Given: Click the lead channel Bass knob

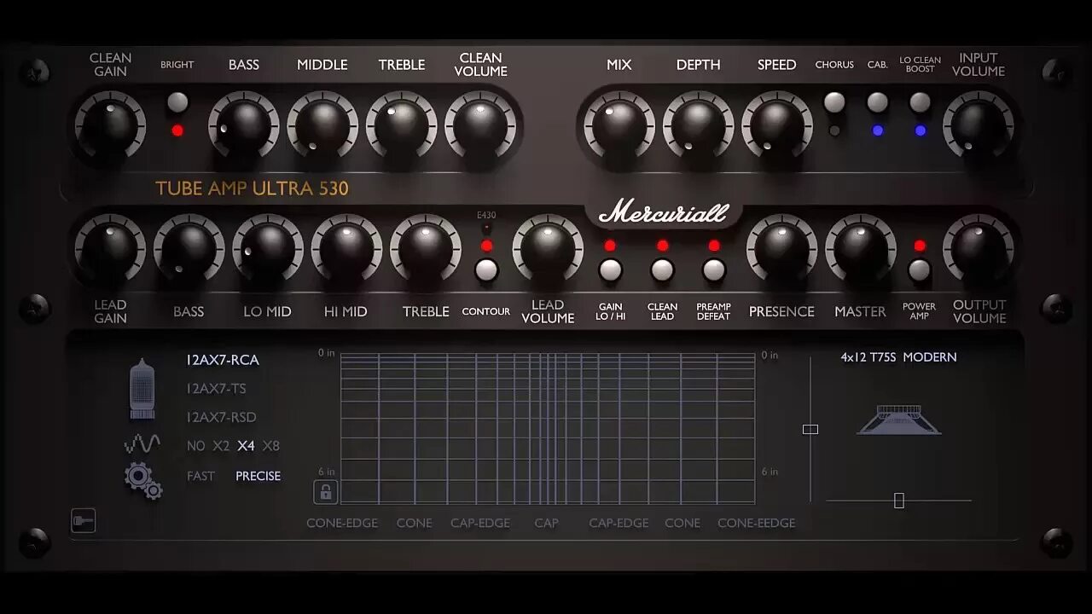Looking at the screenshot, I should (x=189, y=249).
